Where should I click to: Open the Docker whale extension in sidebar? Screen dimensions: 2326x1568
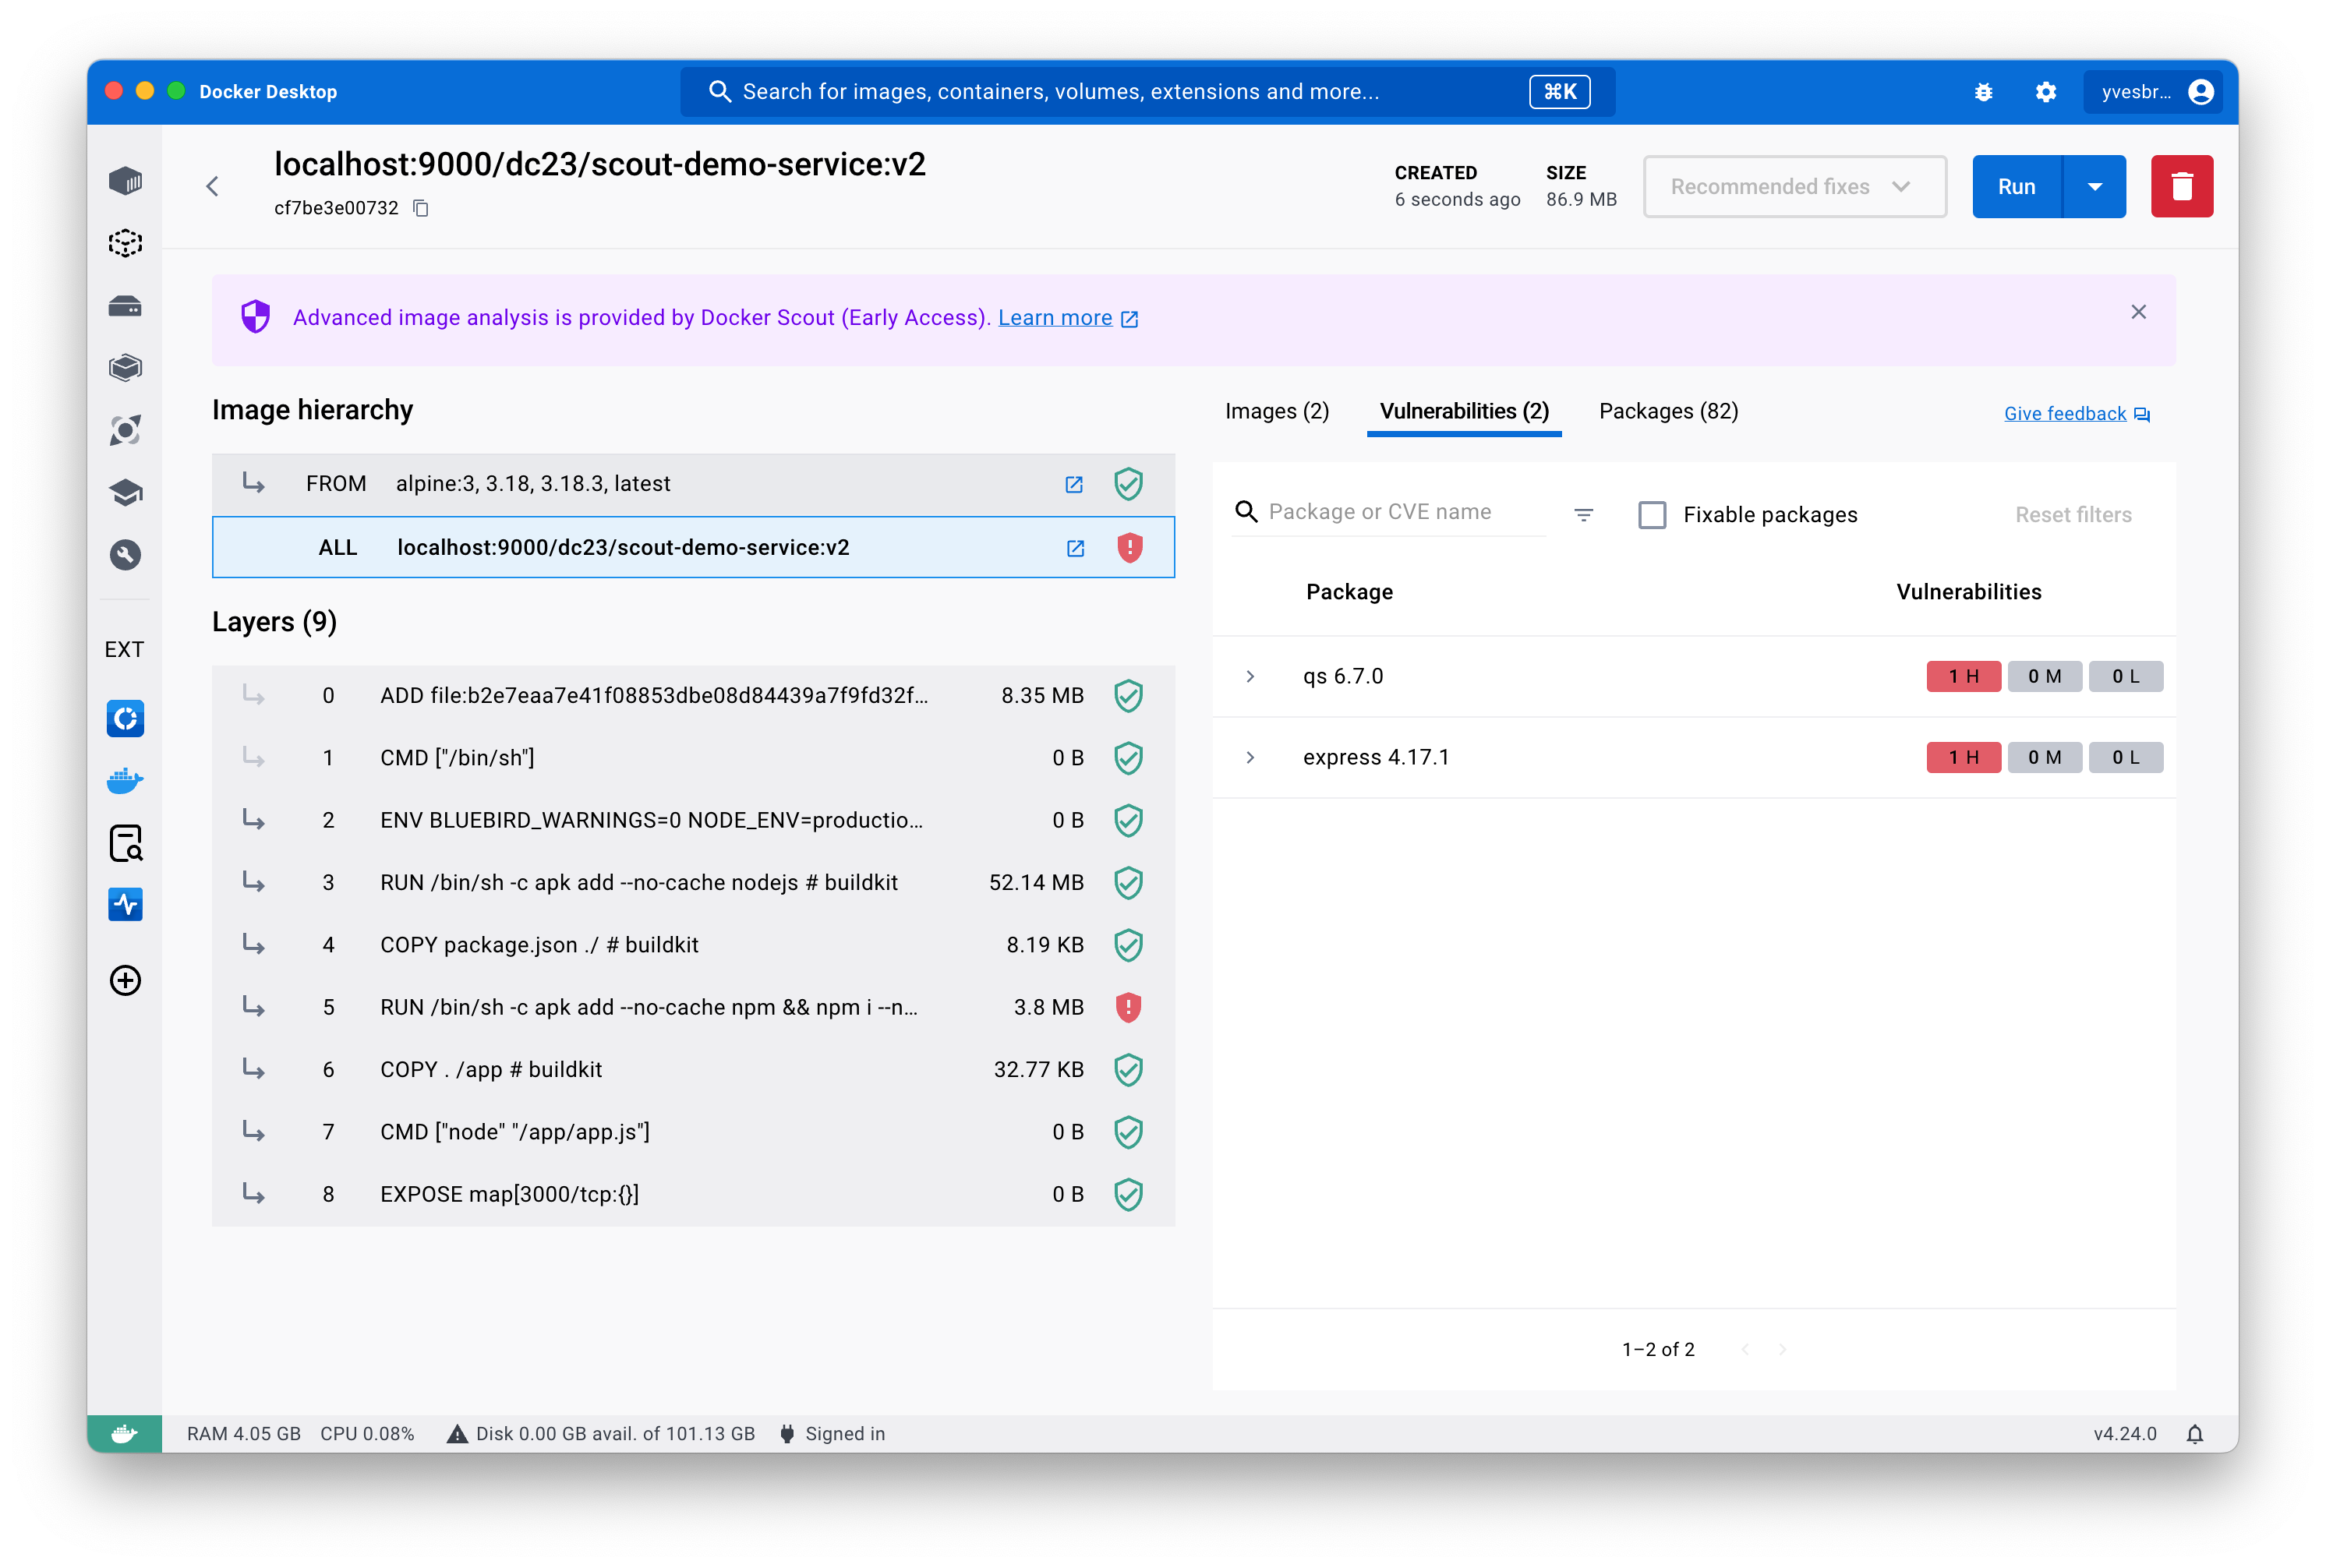(x=125, y=780)
